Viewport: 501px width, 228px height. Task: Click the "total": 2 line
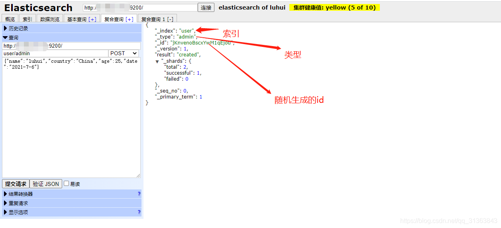point(176,67)
